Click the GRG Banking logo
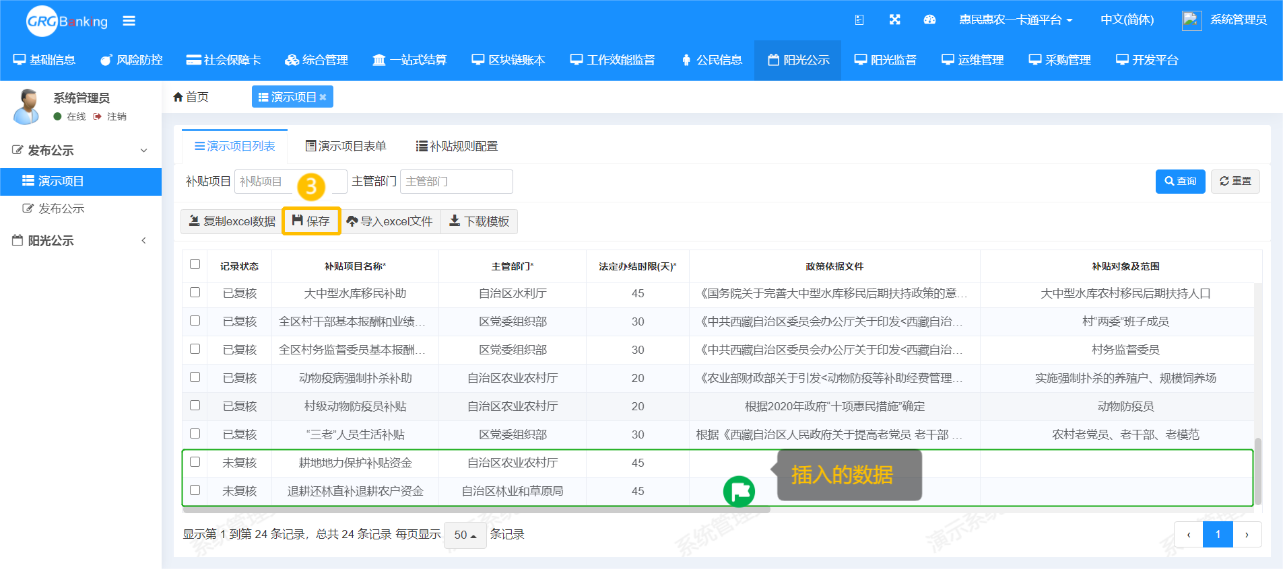 [67, 21]
